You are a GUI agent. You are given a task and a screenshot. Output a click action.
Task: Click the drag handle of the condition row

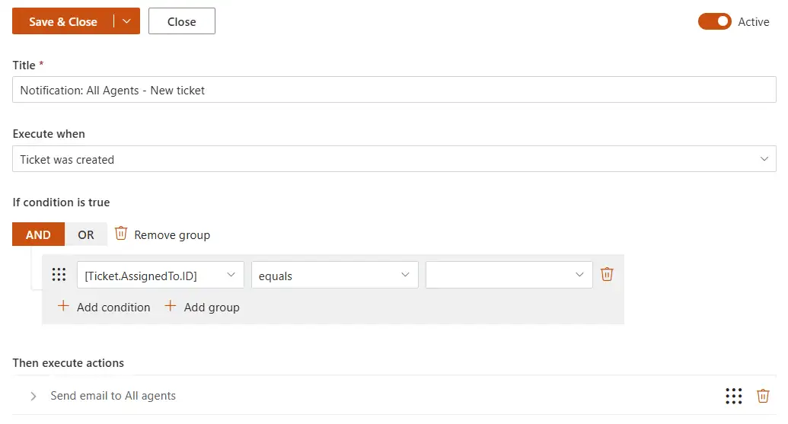click(x=59, y=274)
